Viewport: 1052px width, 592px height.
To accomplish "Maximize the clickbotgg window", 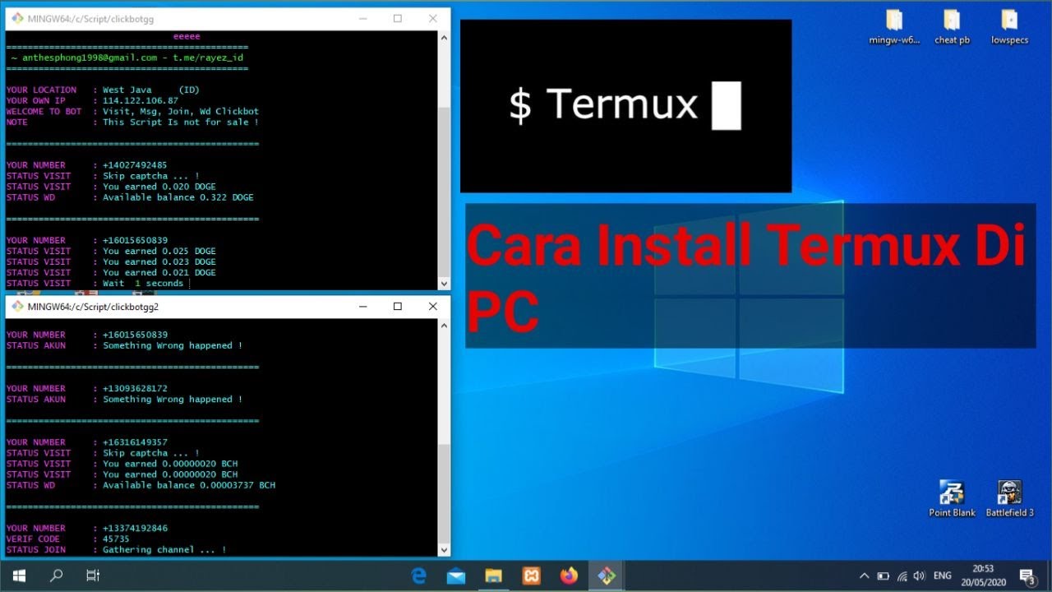I will coord(398,18).
